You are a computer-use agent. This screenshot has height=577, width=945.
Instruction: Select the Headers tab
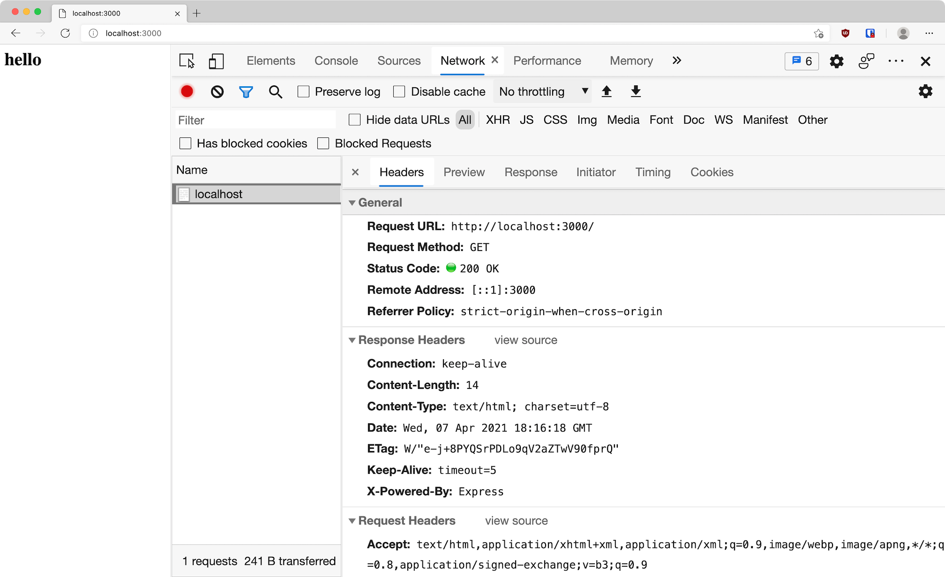point(401,172)
